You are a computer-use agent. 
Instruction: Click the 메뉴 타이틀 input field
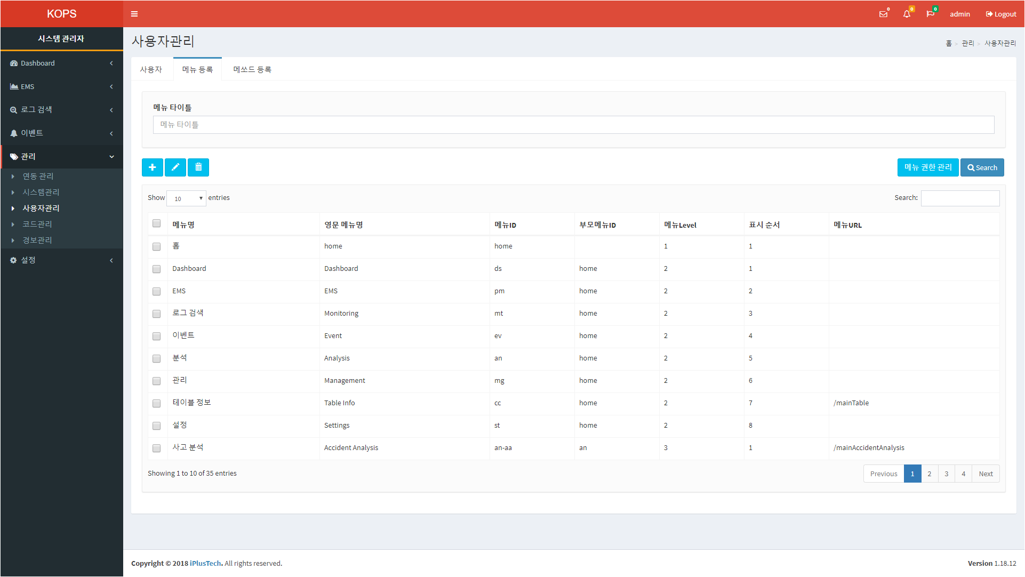[x=573, y=125]
